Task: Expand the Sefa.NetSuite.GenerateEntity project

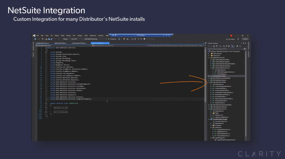Action: [x=209, y=78]
